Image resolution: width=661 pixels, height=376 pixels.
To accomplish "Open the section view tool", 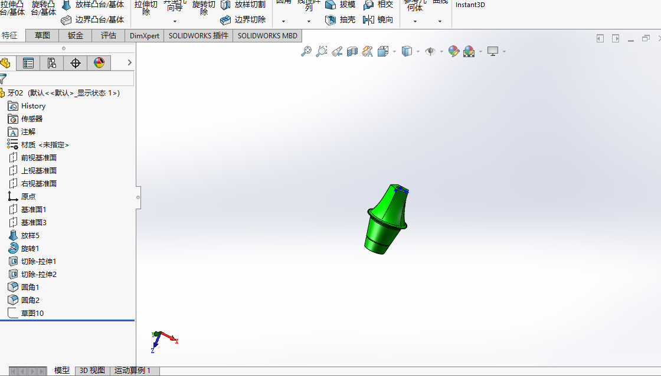I will click(352, 51).
